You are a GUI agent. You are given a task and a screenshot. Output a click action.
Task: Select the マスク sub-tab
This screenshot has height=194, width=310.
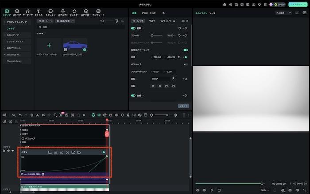coord(152,21)
